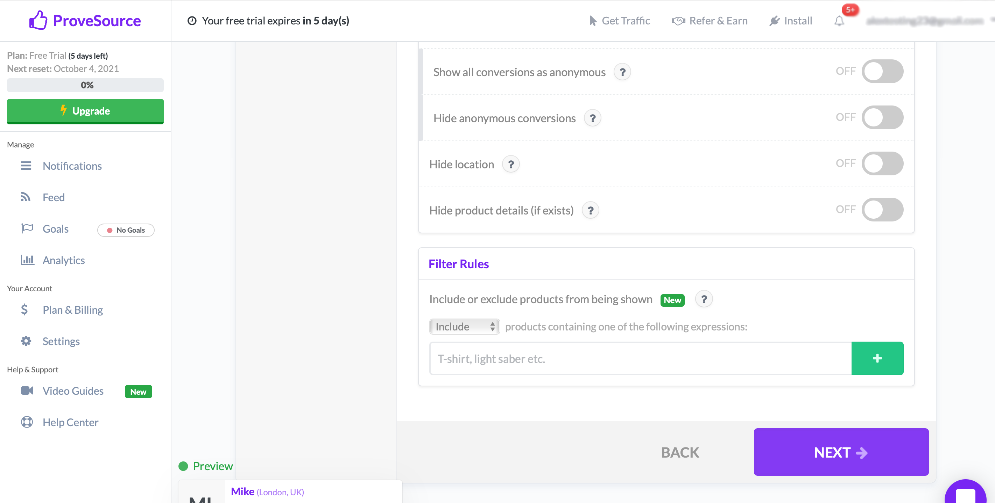Viewport: 995px width, 503px height.
Task: Open the Goals section
Action: click(x=55, y=228)
